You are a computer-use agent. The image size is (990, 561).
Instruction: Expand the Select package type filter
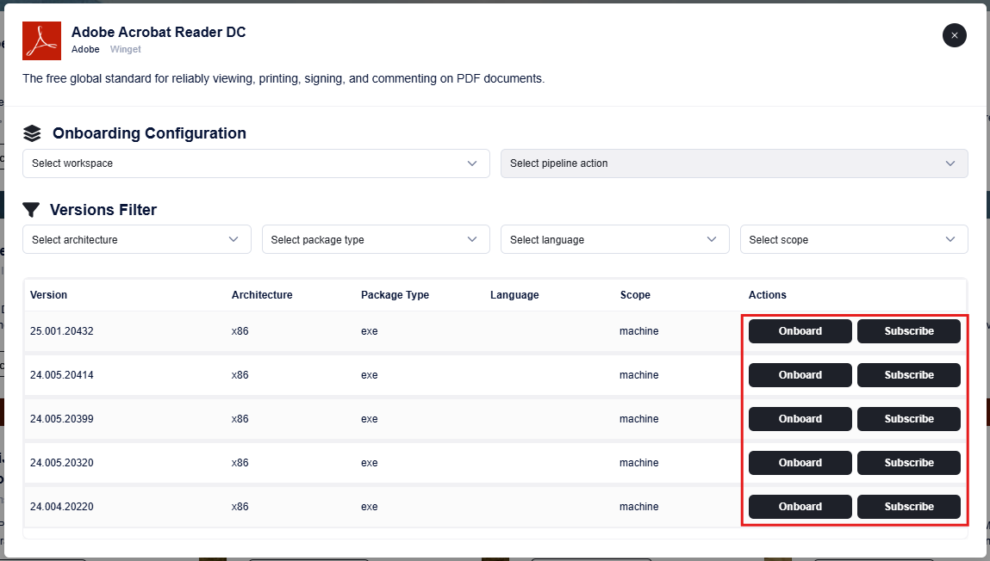click(x=375, y=239)
